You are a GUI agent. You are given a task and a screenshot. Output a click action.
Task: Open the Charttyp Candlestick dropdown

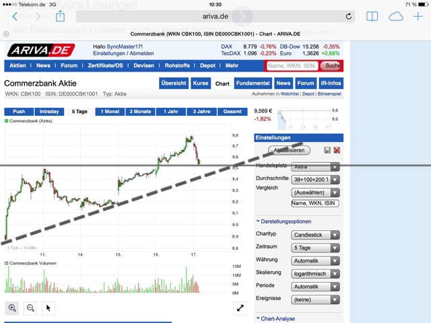click(x=315, y=235)
